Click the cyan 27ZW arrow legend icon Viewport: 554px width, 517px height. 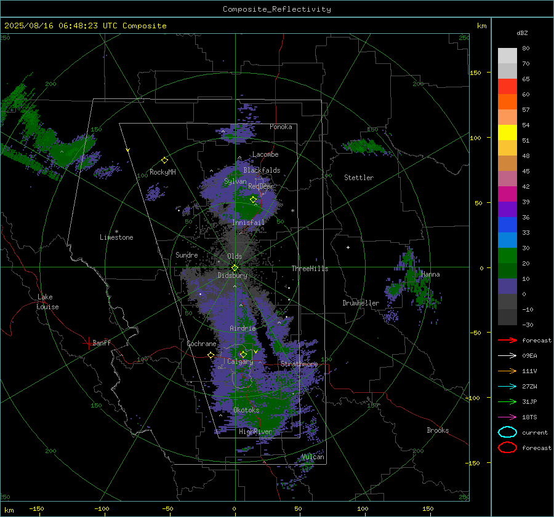click(x=507, y=387)
